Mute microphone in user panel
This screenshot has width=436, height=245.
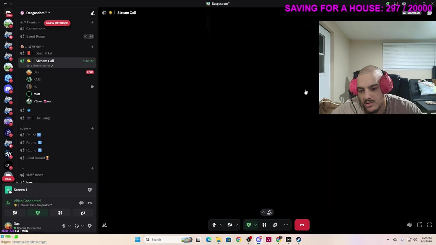(64, 226)
